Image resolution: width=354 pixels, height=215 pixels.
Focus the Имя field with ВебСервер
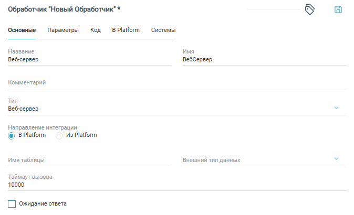[264, 60]
